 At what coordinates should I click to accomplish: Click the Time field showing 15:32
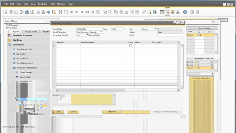tap(117, 29)
